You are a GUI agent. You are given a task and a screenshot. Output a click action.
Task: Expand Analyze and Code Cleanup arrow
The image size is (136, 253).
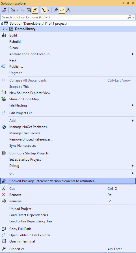(x=133, y=54)
